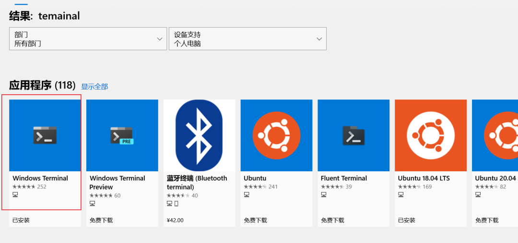Screen dimensions: 518x243
Task: Click the 显示全部 show all link
Action: click(94, 87)
